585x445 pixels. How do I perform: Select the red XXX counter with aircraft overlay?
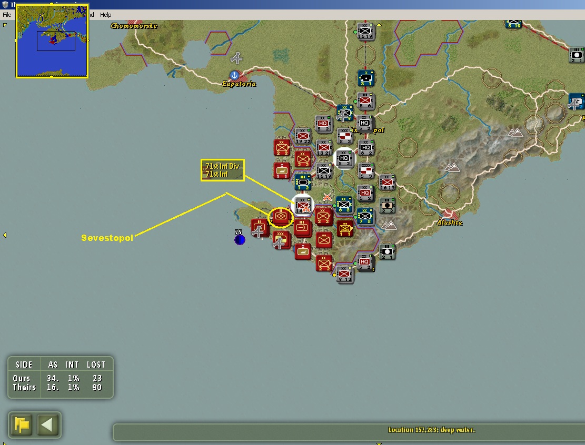tap(281, 240)
